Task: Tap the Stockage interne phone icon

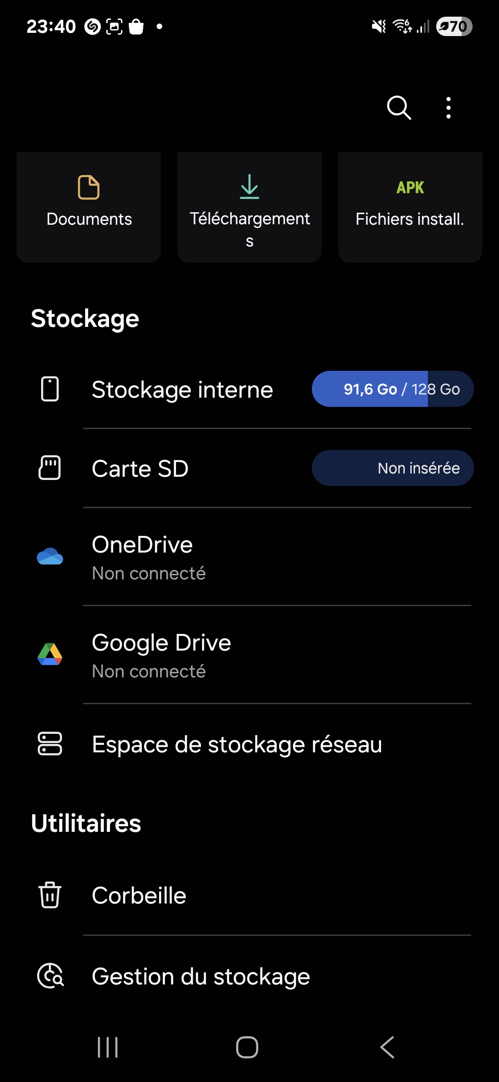Action: tap(50, 389)
